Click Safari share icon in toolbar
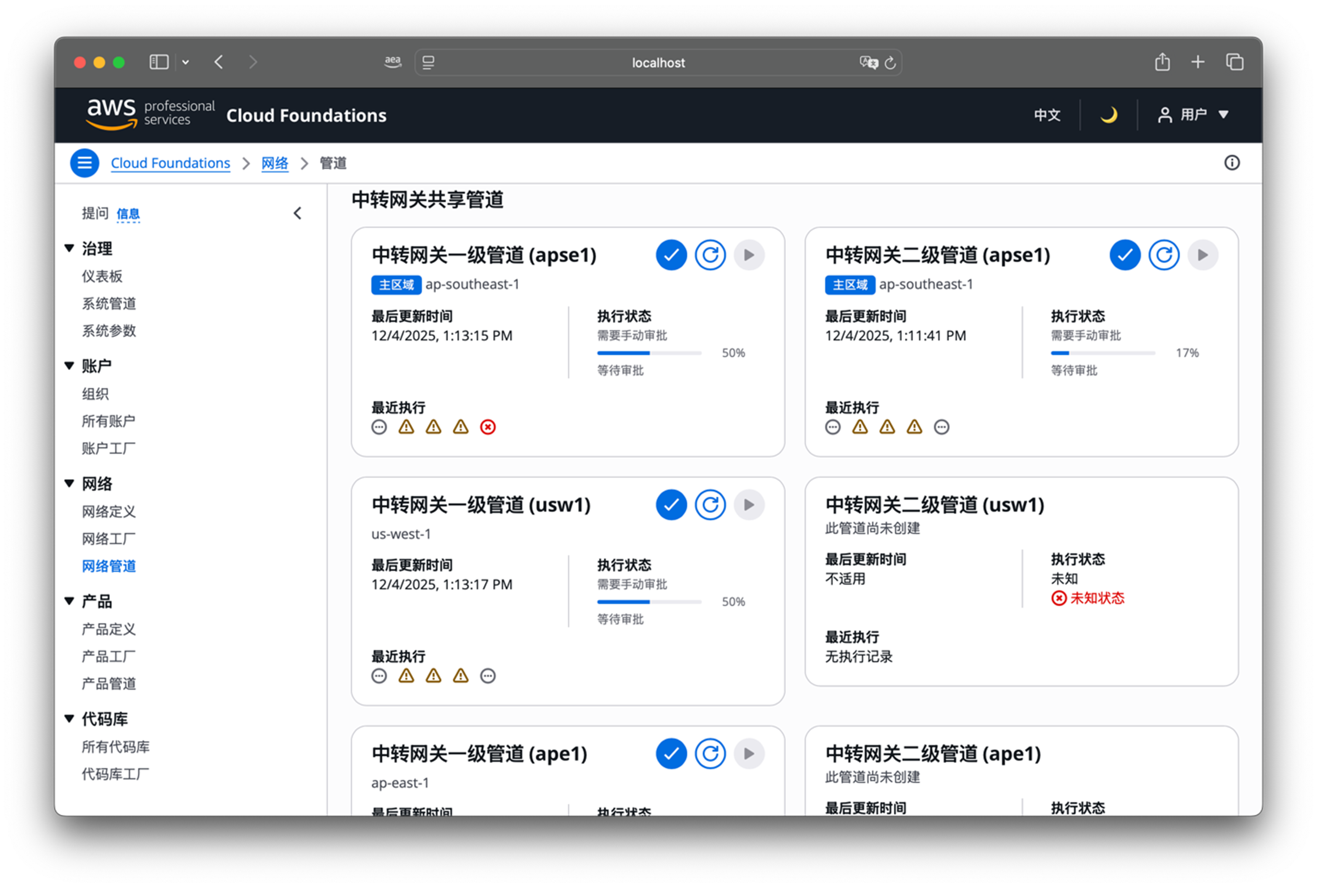Screen dimensions: 1317x888 point(1162,62)
